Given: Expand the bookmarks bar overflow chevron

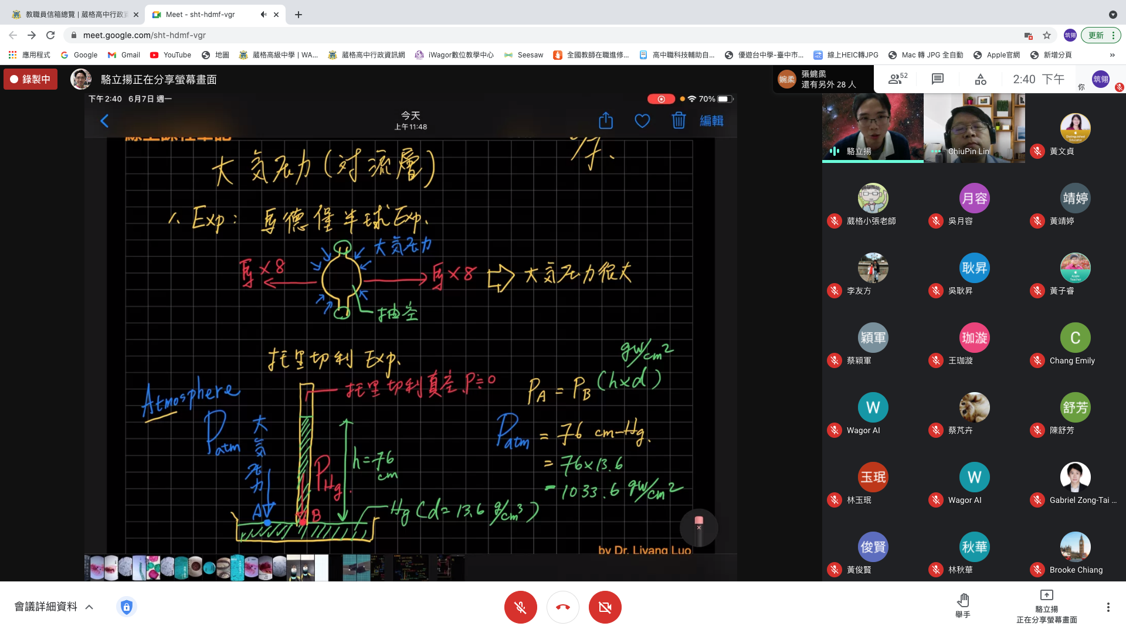Looking at the screenshot, I should [1112, 55].
